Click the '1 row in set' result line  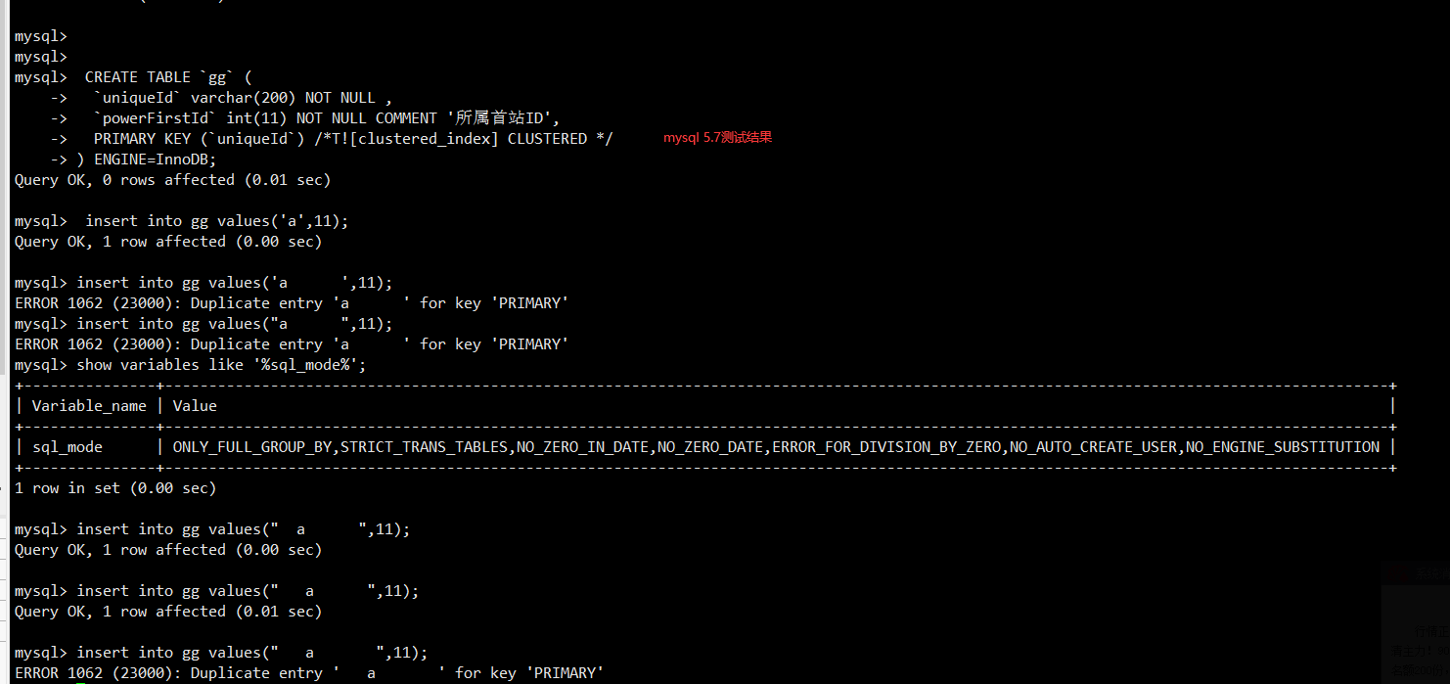115,488
